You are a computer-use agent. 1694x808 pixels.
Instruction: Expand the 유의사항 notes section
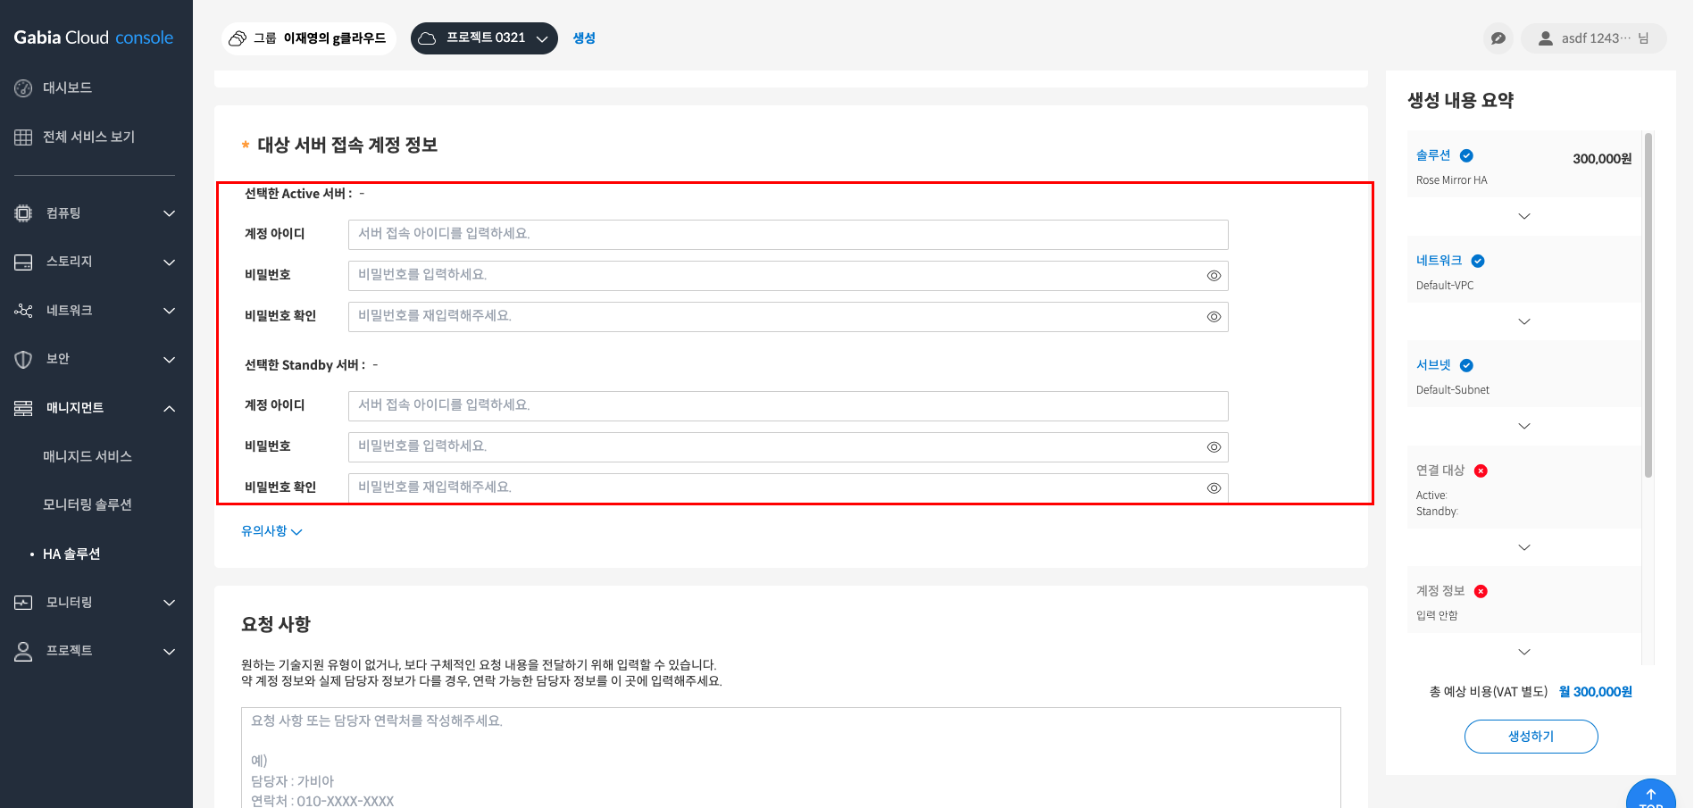(271, 531)
